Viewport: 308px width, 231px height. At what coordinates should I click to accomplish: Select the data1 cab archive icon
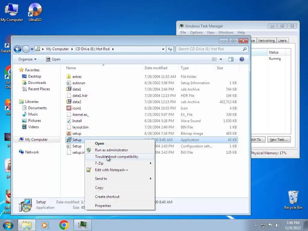(69, 89)
